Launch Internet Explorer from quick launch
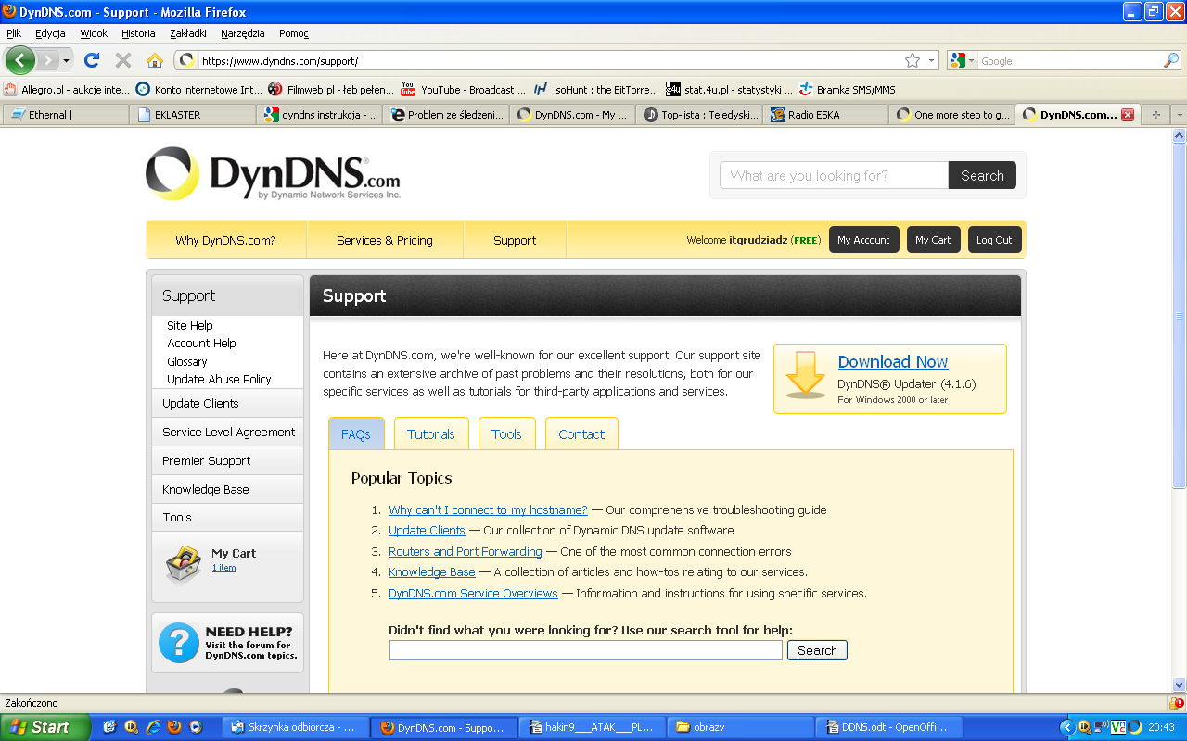 pos(153,727)
